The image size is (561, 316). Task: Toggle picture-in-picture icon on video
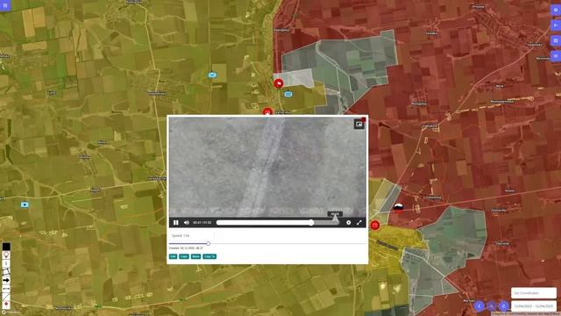coord(359,124)
